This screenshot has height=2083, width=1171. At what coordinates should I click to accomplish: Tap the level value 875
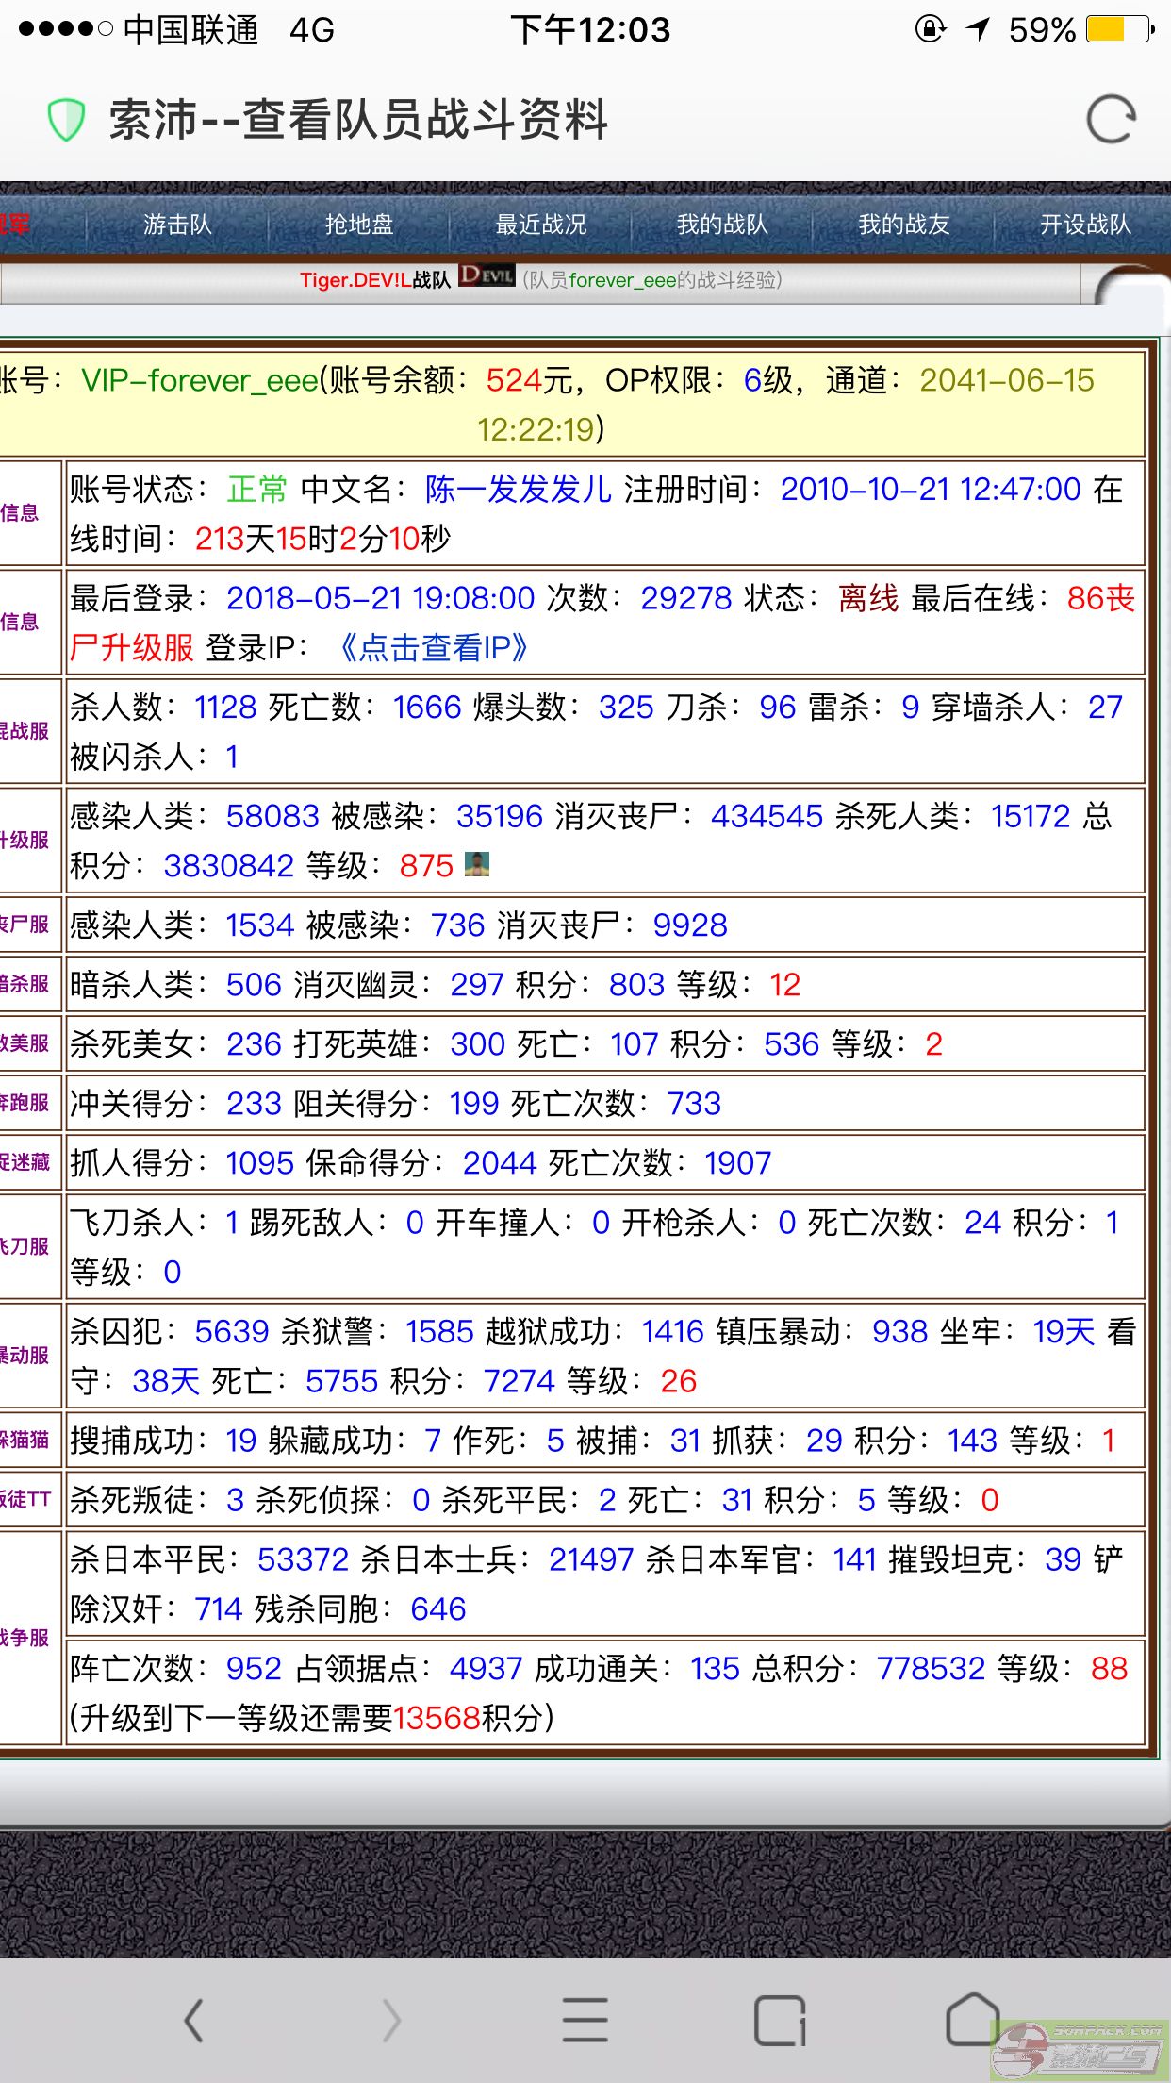pos(426,864)
